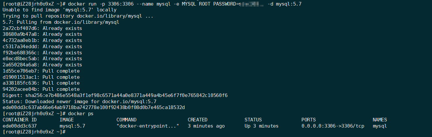This screenshot has width=432, height=137.
Task: Click the container name under NAMES column
Action: [380, 126]
